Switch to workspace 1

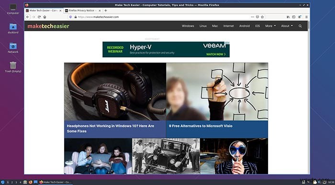(8, 183)
